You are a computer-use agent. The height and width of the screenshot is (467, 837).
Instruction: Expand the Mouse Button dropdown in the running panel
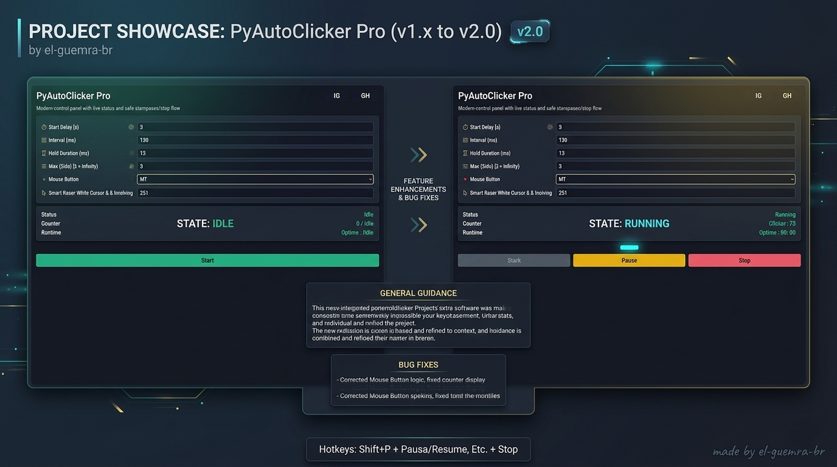(675, 179)
